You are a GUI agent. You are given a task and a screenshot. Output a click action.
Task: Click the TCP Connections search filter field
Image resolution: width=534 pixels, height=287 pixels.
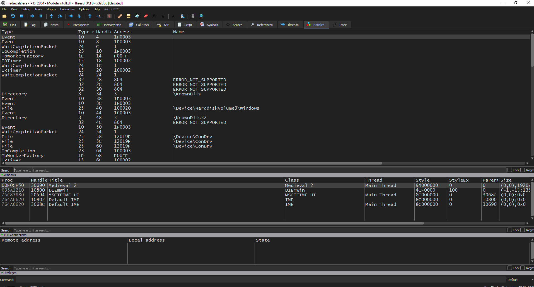(259, 268)
